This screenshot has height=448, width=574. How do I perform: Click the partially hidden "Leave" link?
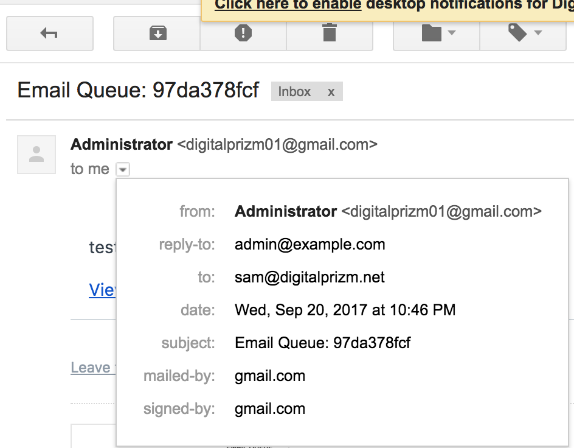click(x=91, y=368)
